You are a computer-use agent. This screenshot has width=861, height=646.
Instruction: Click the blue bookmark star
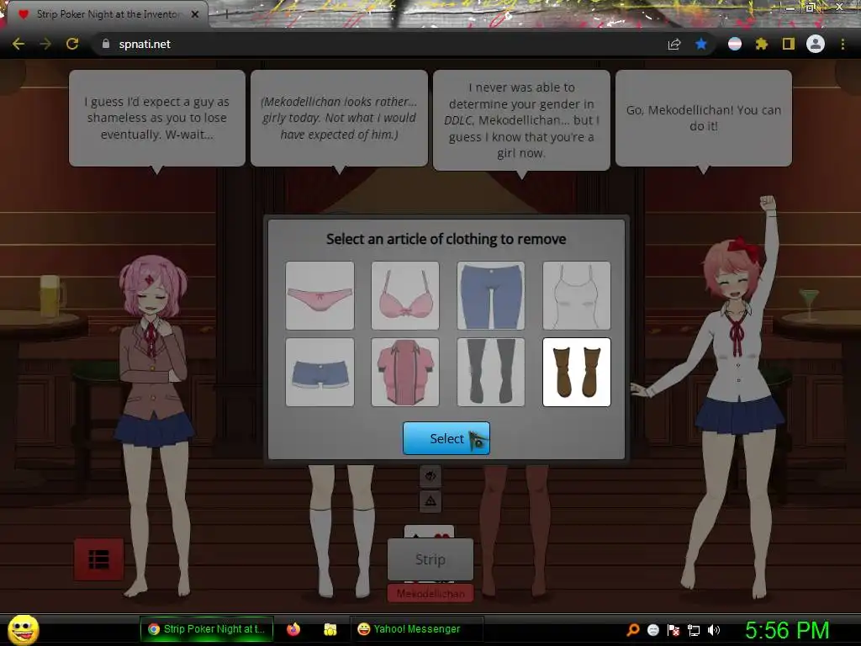[701, 44]
